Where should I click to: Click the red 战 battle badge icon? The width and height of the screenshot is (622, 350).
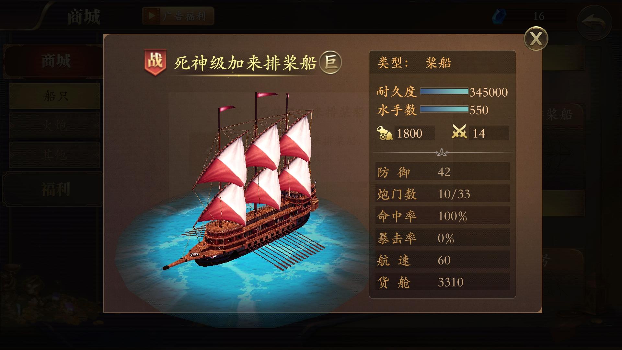click(x=155, y=62)
